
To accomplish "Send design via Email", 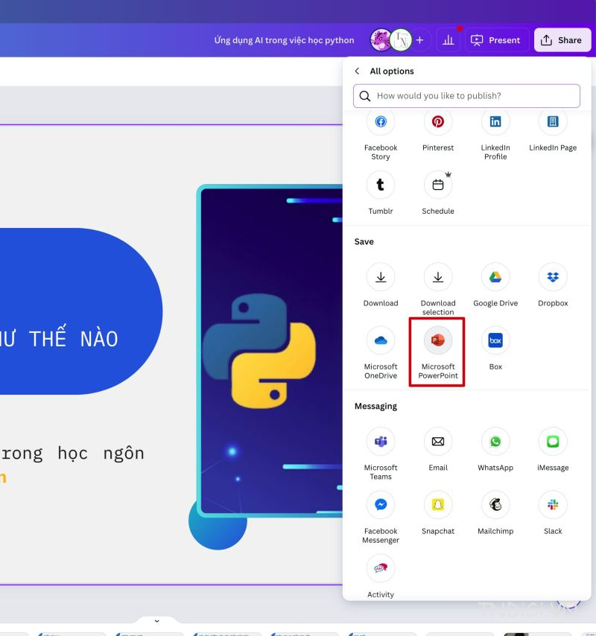I will coord(438,442).
